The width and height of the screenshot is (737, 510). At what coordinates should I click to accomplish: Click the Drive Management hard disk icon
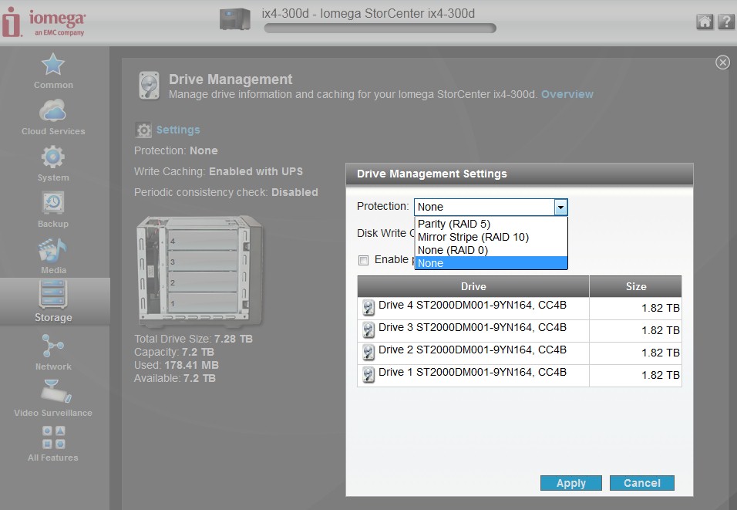pos(150,85)
